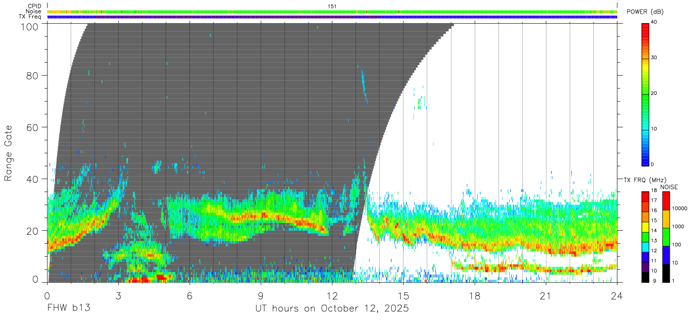Click the 6 tick on UT hours axis
Viewport: 694px width, 320px height.
click(189, 296)
